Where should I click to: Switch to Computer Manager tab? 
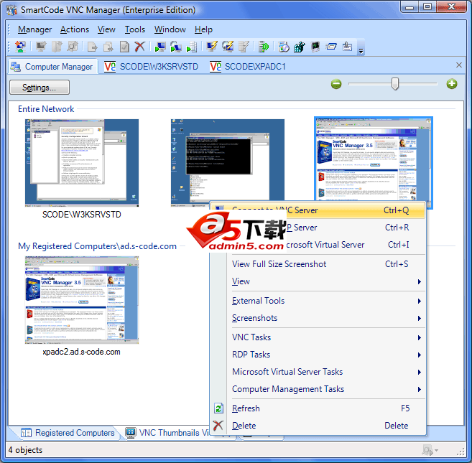coord(52,67)
